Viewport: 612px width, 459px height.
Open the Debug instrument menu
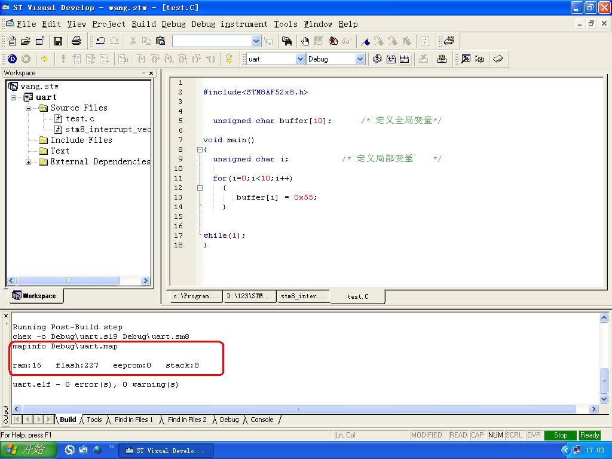click(229, 24)
